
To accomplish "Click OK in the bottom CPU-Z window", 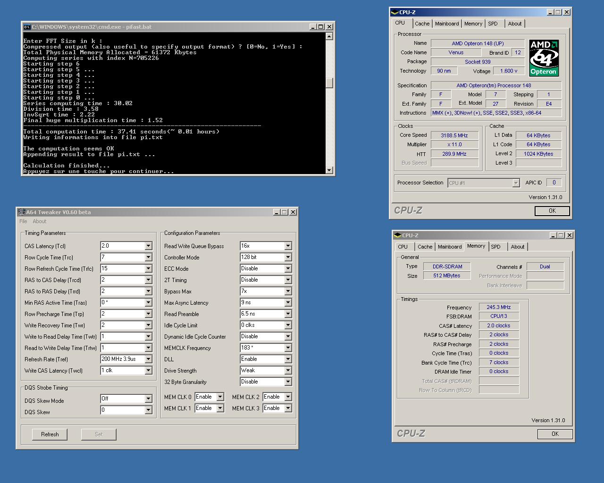I will 555,434.
